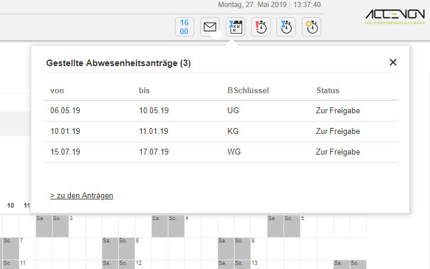Open the messages envelope icon
The image size is (430, 269).
click(210, 27)
